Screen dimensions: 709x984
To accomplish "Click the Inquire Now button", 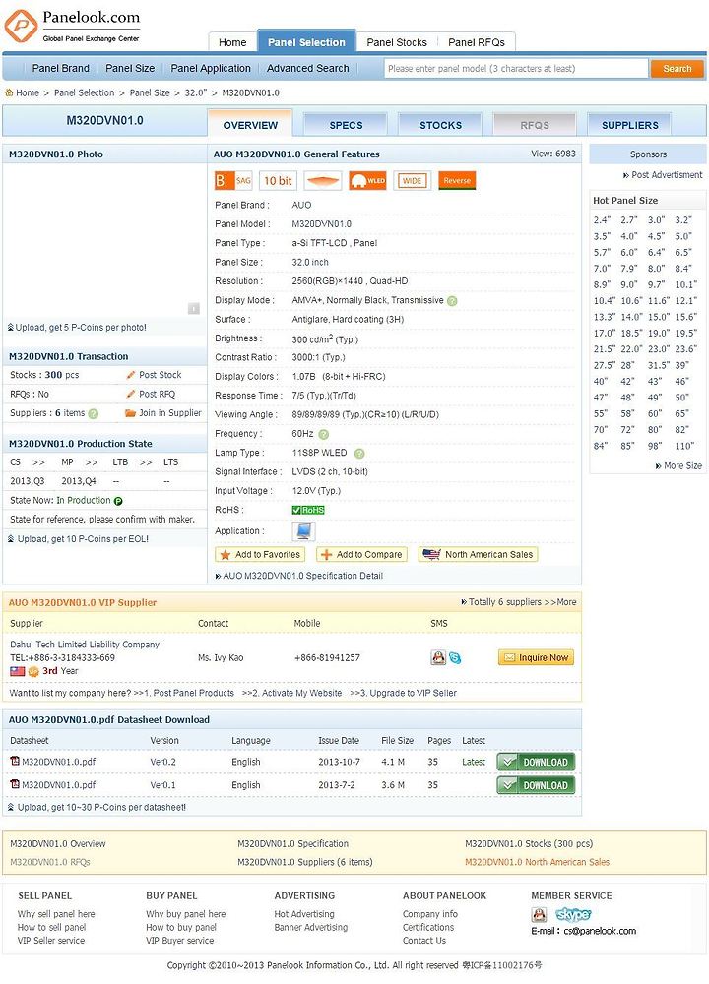I will pos(536,657).
